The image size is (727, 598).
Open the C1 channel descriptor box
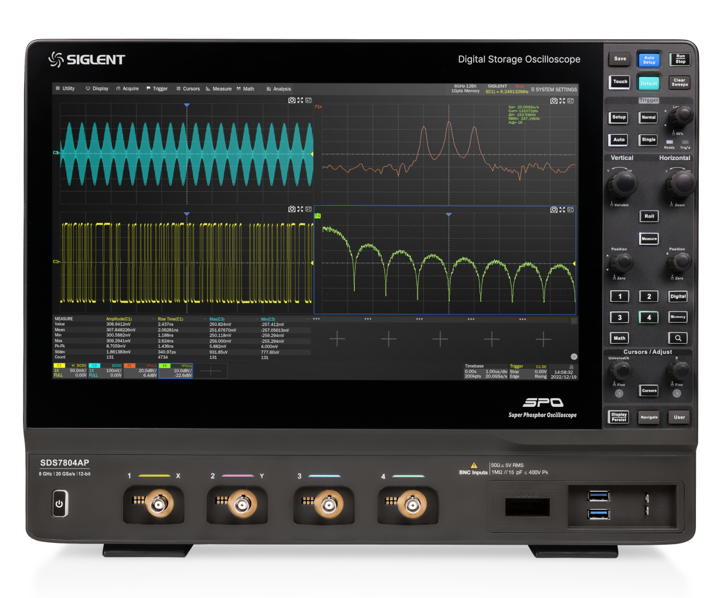tap(70, 371)
